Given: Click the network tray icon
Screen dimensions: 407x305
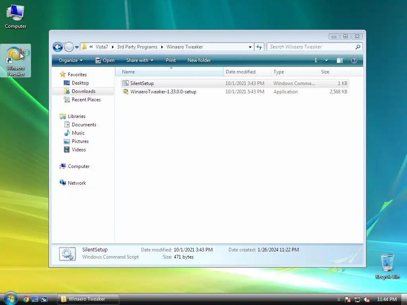Looking at the screenshot, I should 357,299.
